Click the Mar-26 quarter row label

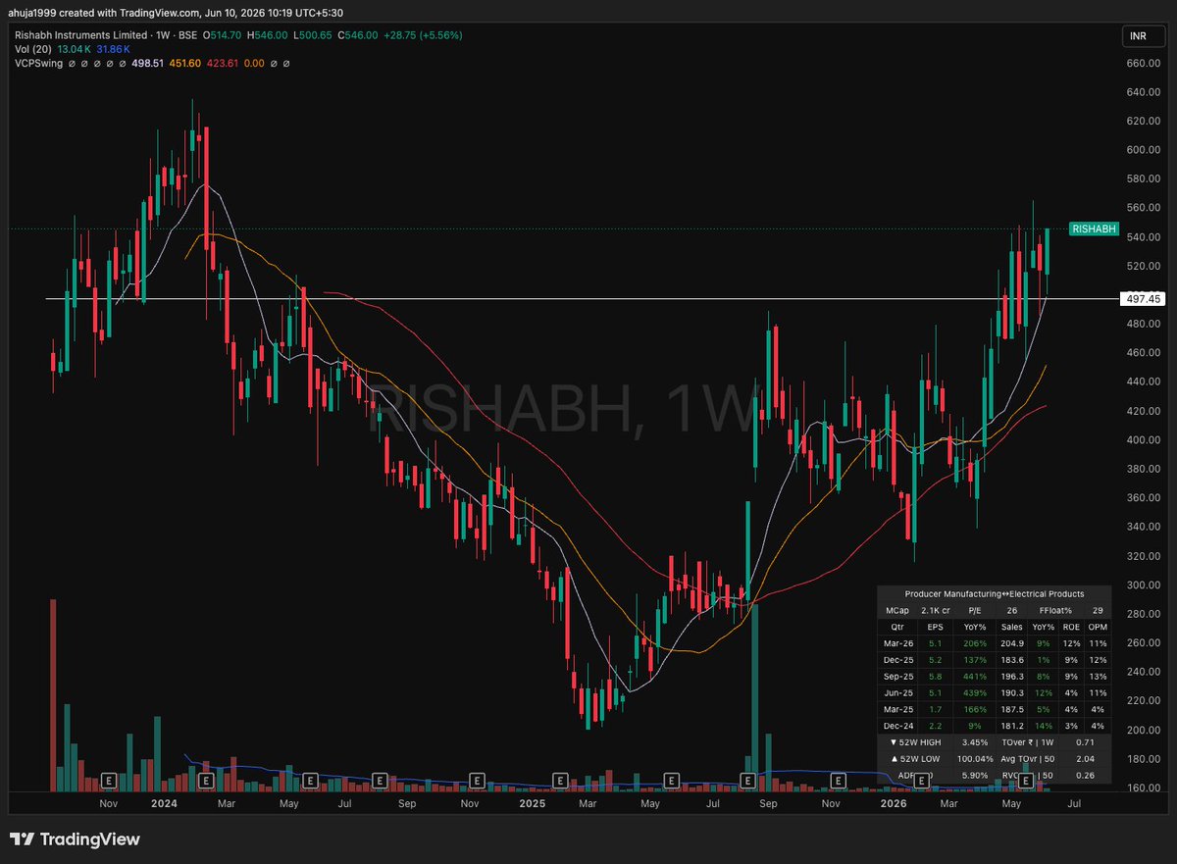(x=896, y=642)
